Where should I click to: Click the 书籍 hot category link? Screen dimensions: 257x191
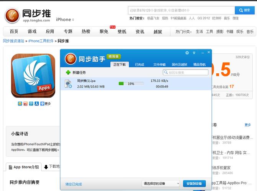tap(230, 31)
